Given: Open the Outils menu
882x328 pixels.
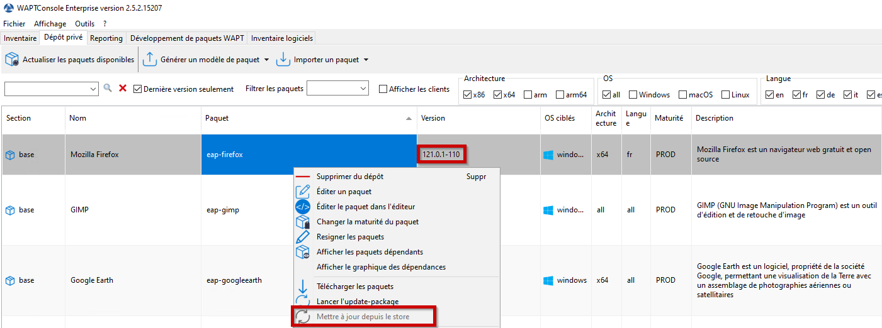Looking at the screenshot, I should click(84, 24).
